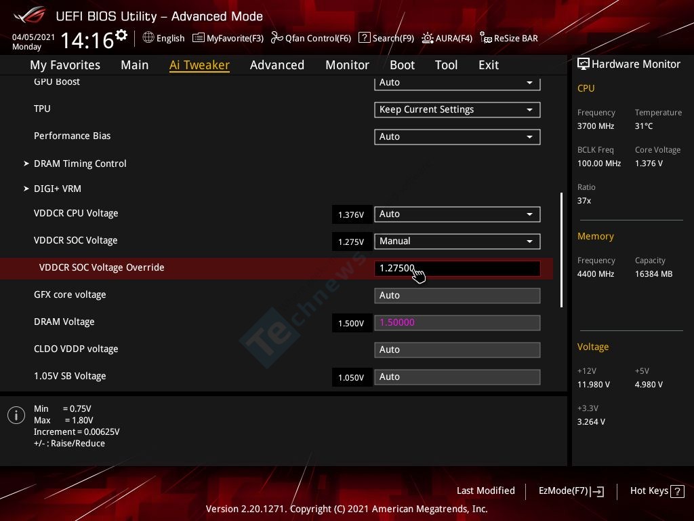Go to the Boot tab
This screenshot has width=694, height=521.
(x=403, y=65)
